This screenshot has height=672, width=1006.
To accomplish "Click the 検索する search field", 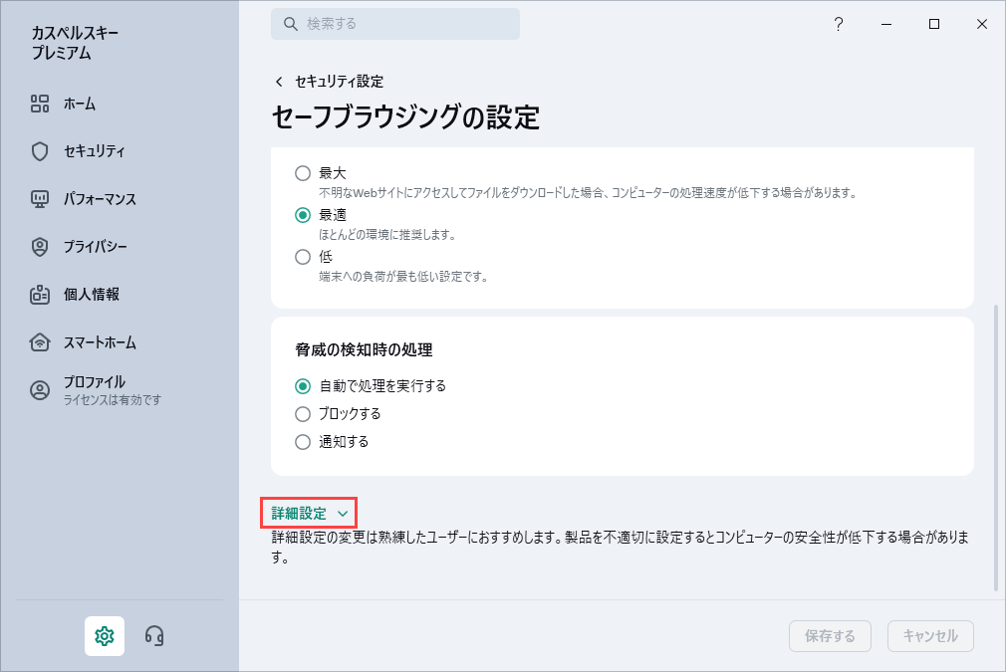I will point(395,24).
